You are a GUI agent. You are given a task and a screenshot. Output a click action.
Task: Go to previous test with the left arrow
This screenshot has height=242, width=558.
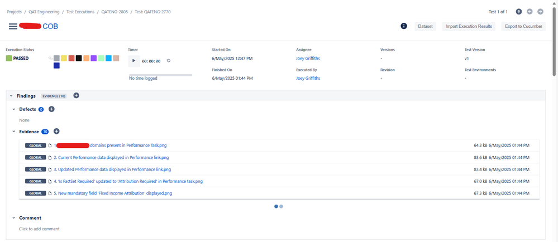point(530,12)
